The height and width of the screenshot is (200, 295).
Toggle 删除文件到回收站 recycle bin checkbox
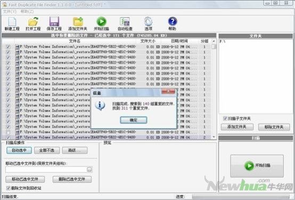[8, 188]
